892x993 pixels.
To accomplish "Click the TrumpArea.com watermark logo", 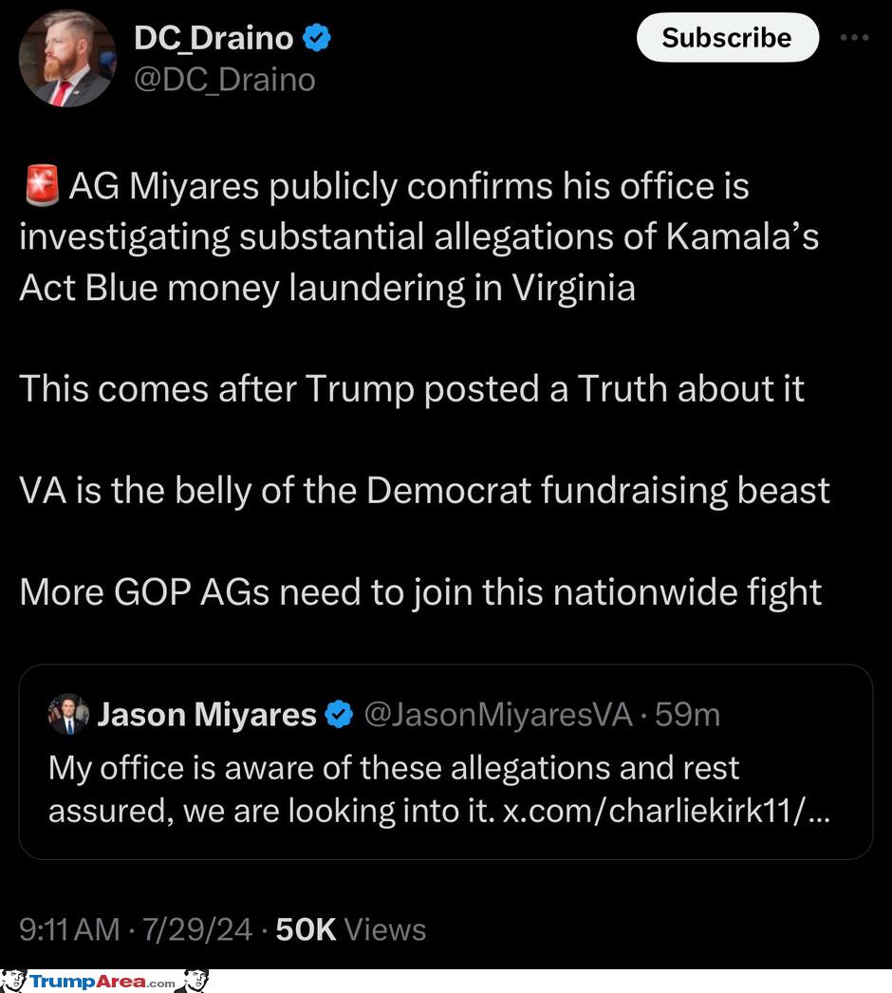I will click(x=102, y=982).
